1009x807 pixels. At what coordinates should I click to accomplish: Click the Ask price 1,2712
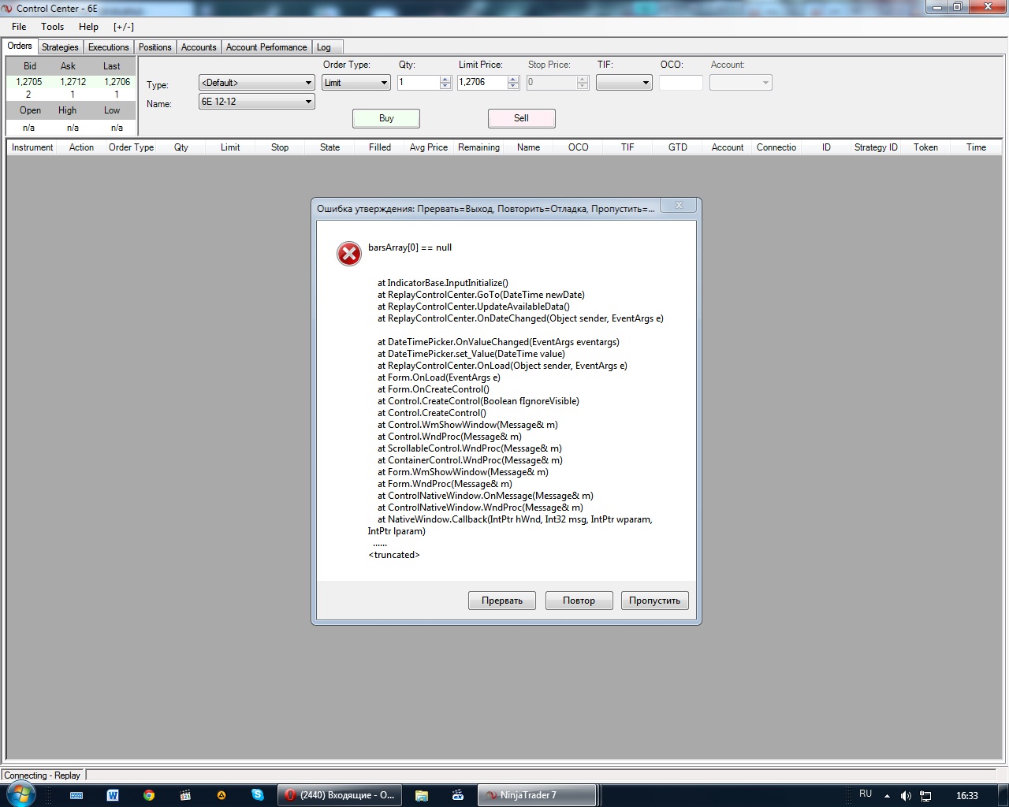(x=73, y=82)
